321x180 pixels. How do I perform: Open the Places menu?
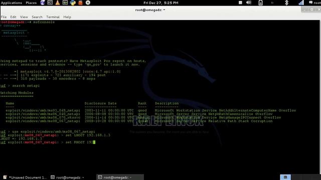(x=31, y=3)
